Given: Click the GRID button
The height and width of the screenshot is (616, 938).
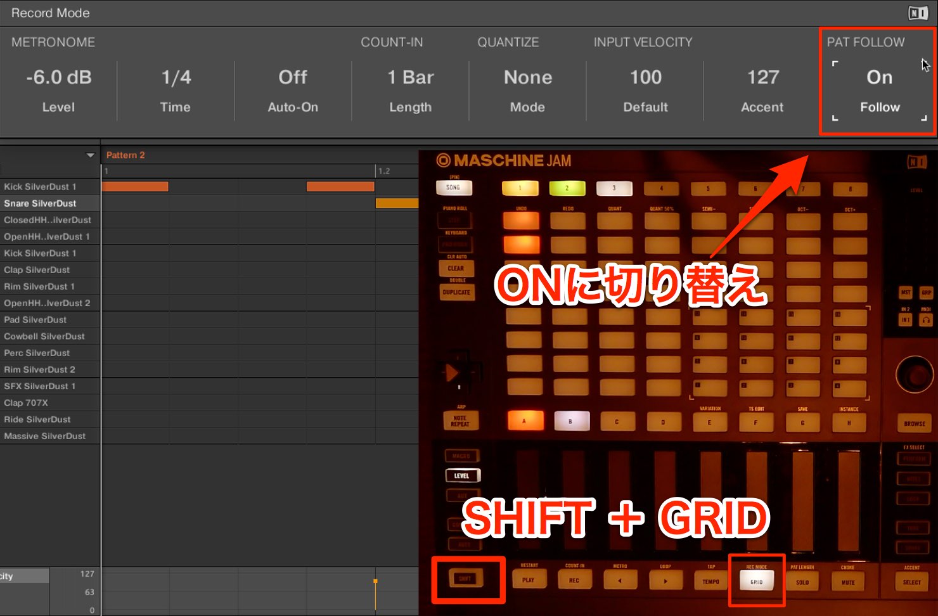Looking at the screenshot, I should click(757, 581).
